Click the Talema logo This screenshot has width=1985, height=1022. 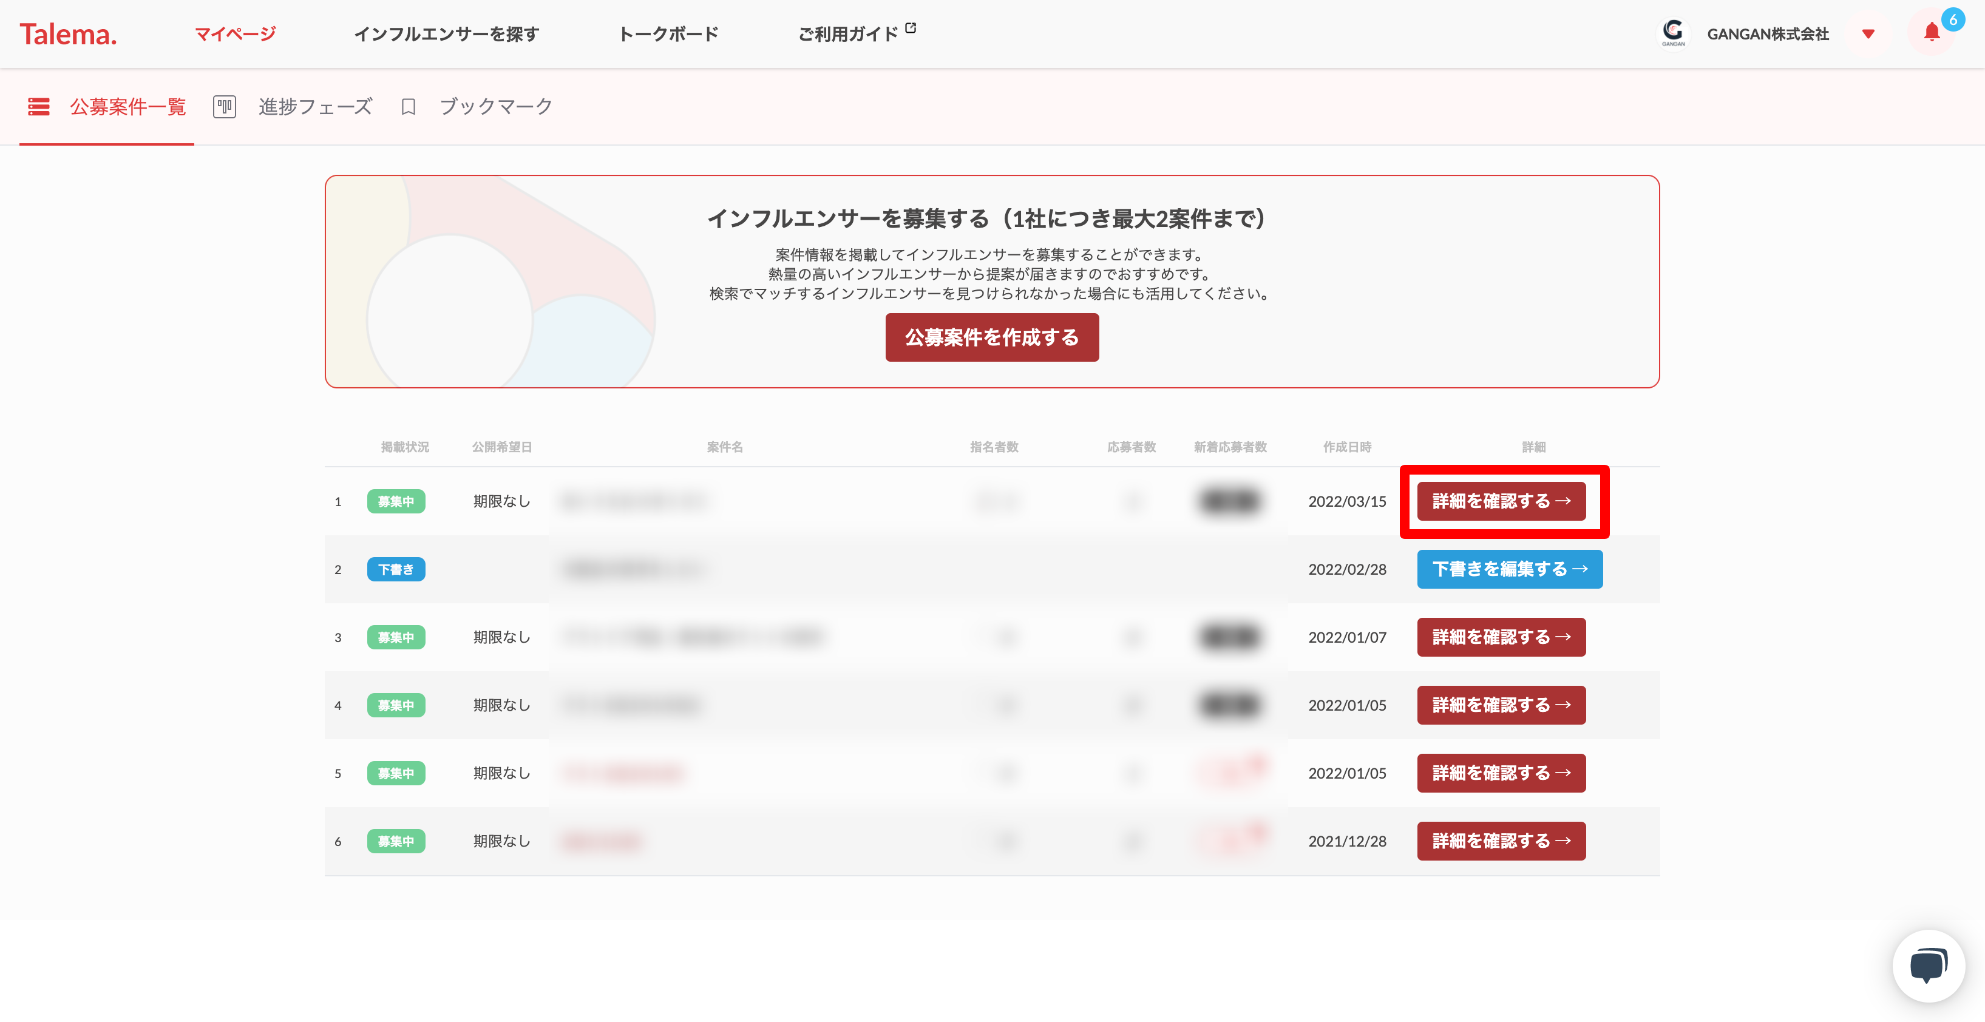[68, 34]
